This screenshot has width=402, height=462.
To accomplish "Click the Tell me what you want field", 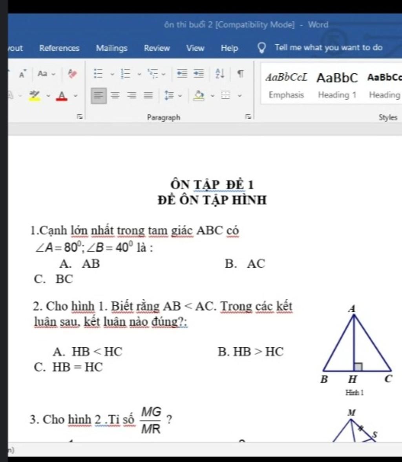I will 329,48.
